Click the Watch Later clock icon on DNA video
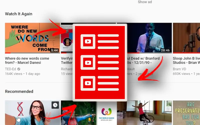Viewport: 200px width, 125px height. [x=55, y=105]
